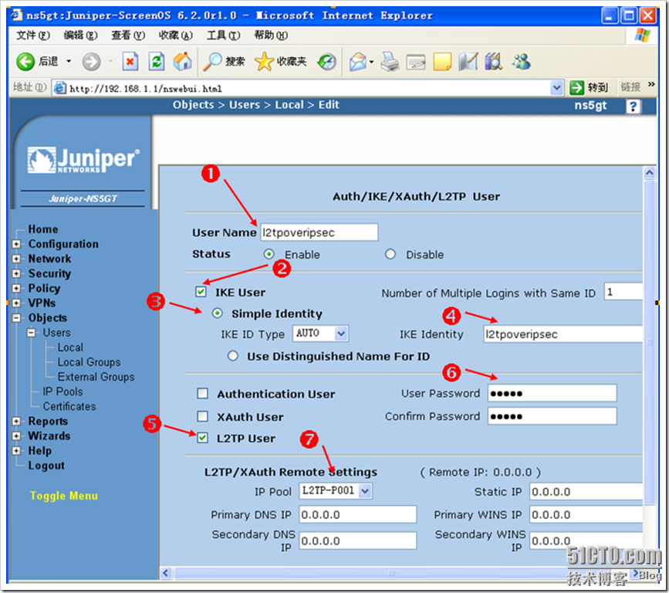Select the Simple Identity radio button
Screen dimensions: 669x593
(x=217, y=313)
